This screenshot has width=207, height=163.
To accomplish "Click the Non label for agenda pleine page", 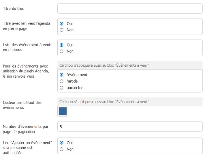I will tap(70, 30).
